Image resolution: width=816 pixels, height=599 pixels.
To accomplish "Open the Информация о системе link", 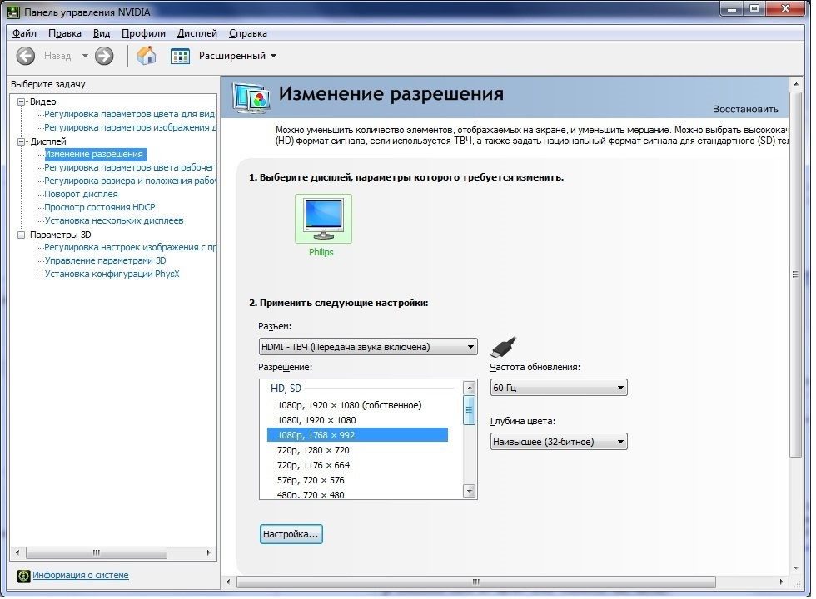I will [x=81, y=576].
